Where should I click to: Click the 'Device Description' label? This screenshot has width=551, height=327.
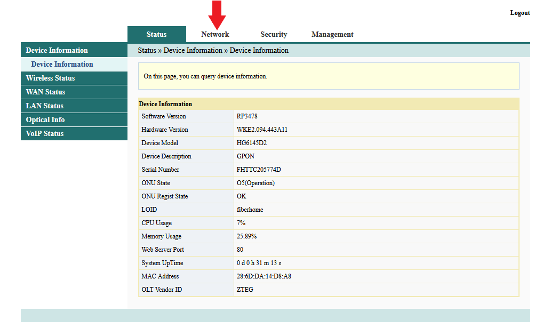166,156
